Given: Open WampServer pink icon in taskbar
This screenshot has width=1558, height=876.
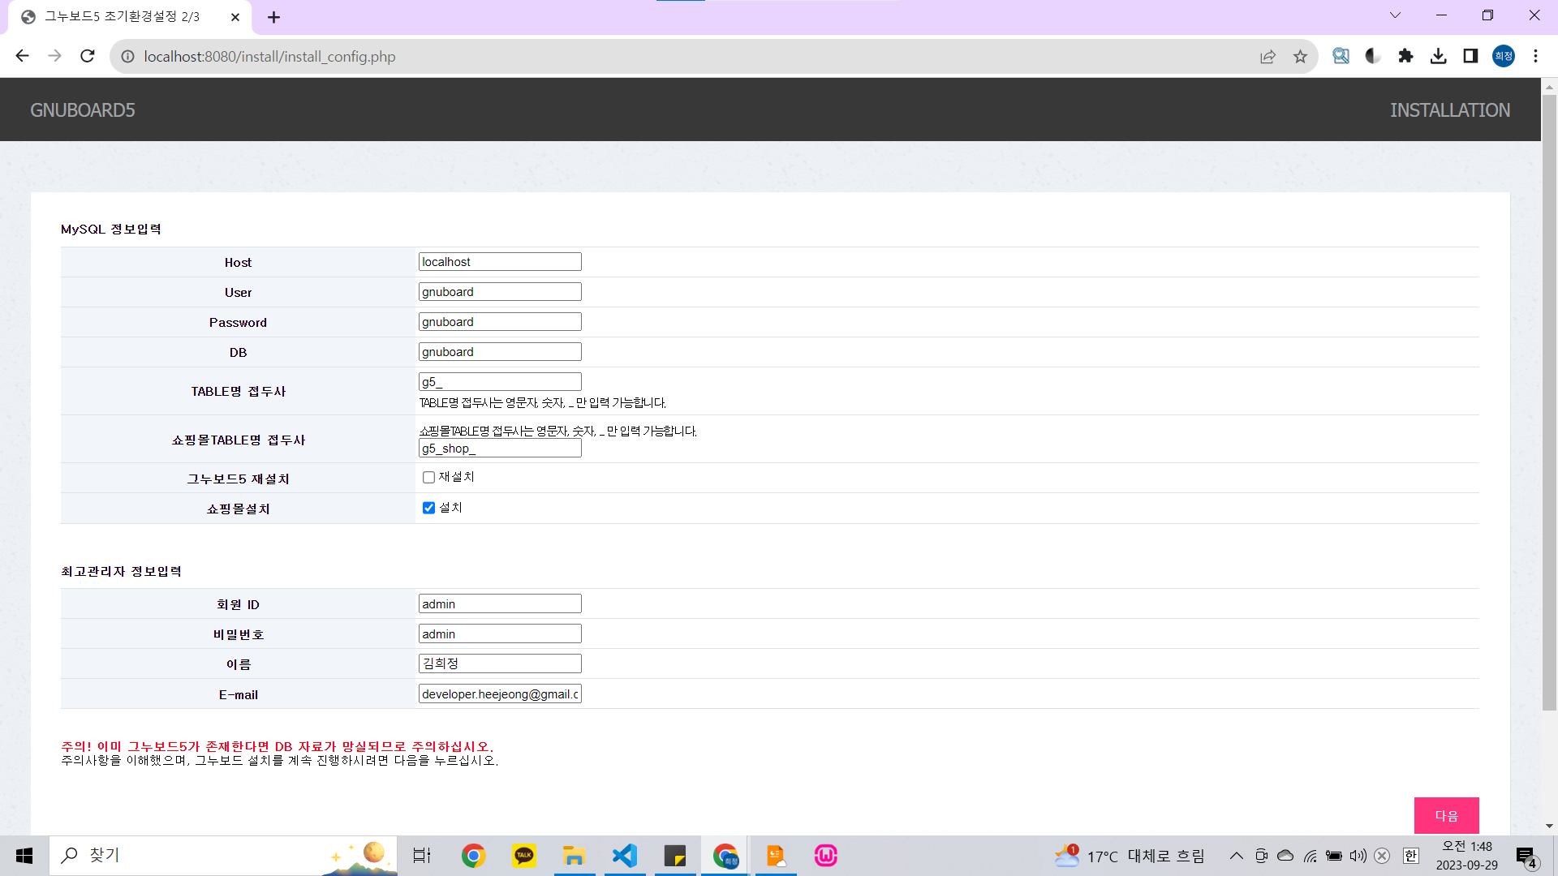Looking at the screenshot, I should [826, 856].
